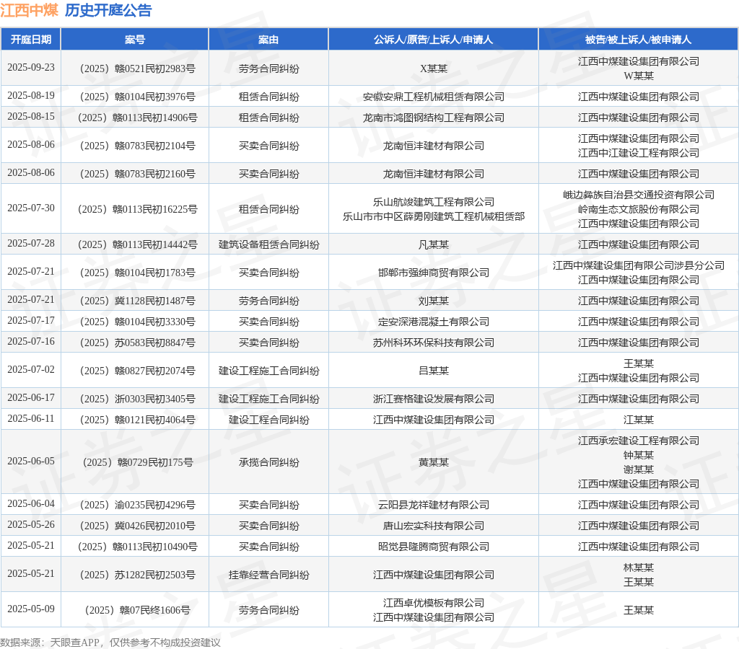The height and width of the screenshot is (649, 739).
Task: Select case number (2025)赣0113民初14906号
Action: pyautogui.click(x=138, y=118)
